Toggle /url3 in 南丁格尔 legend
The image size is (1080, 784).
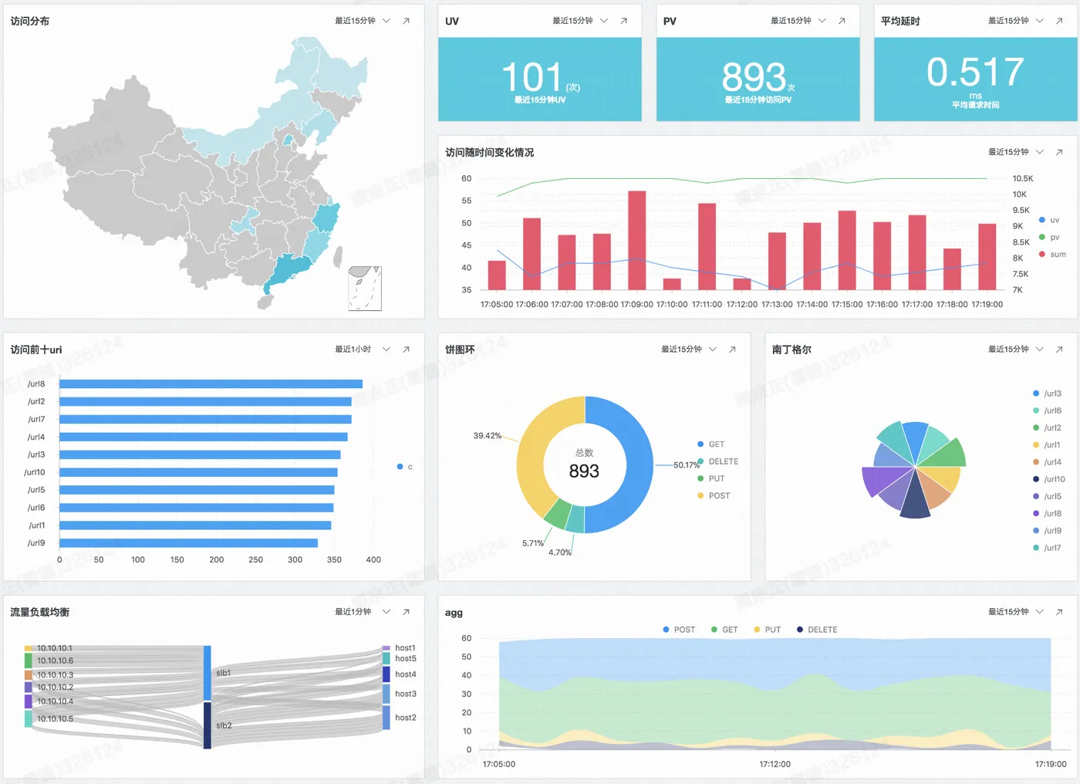(1048, 394)
